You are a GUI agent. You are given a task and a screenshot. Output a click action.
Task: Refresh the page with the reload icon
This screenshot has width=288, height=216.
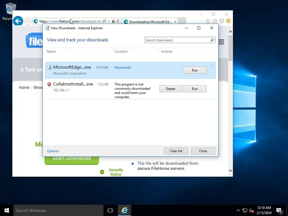tap(118, 21)
